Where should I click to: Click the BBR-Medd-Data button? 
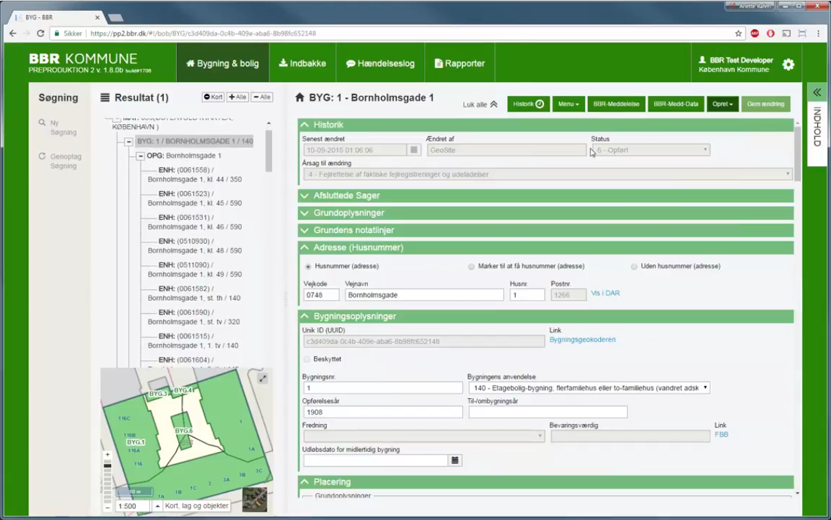[675, 104]
